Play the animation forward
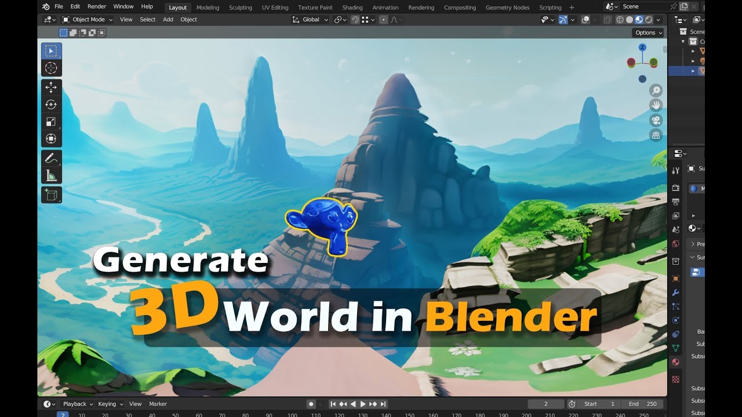Viewport: 742px width, 417px height. (x=363, y=404)
